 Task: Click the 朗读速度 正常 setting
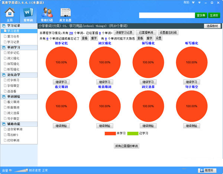tap(38, 170)
